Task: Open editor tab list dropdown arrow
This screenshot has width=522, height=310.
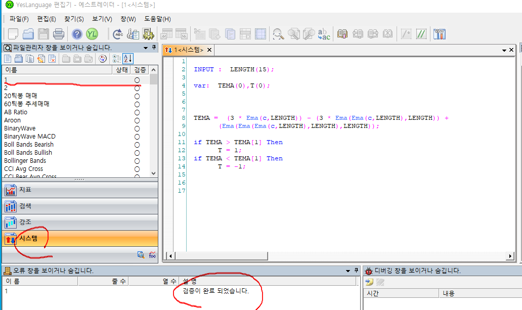Action: click(x=504, y=50)
